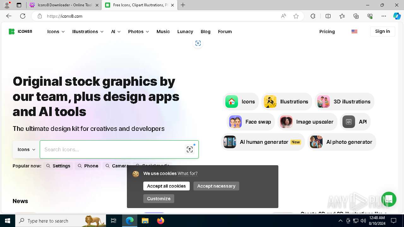This screenshot has width=404, height=227.
Task: Select the Camera popular search tag
Action: 117,166
